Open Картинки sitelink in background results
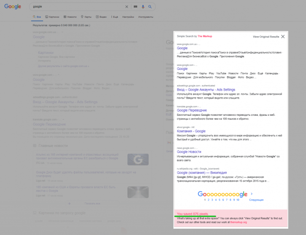306x235 pixels. tap(46, 53)
